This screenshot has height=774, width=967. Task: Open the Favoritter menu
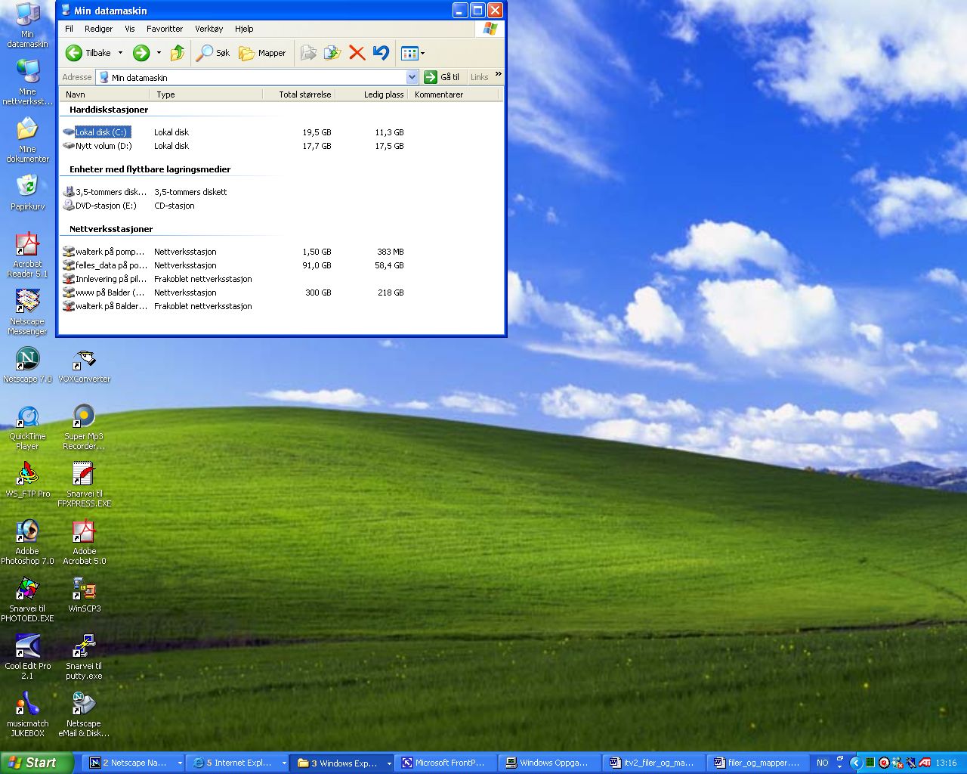click(165, 29)
